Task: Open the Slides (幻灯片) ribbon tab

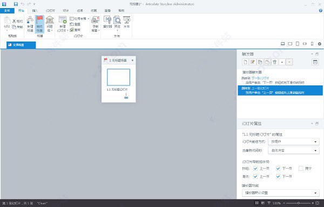Action: click(x=50, y=11)
